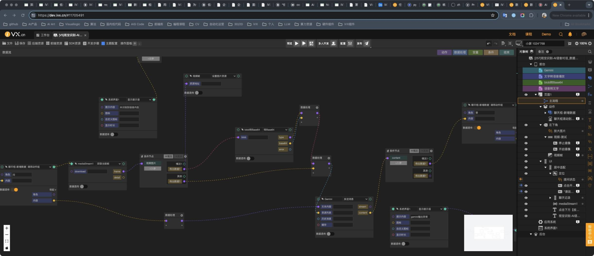Hide the 页面1 layer via eye icon
594x256 pixels.
[526, 95]
